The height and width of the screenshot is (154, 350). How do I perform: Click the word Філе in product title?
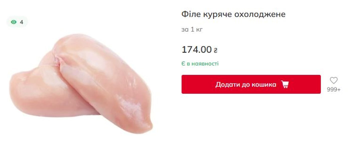tap(191, 14)
